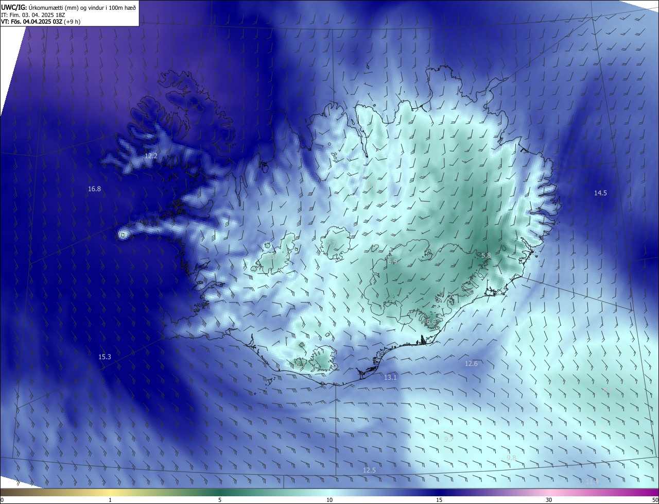Click the 12.6 value on the map
Image resolution: width=659 pixels, height=504 pixels.
(x=471, y=364)
